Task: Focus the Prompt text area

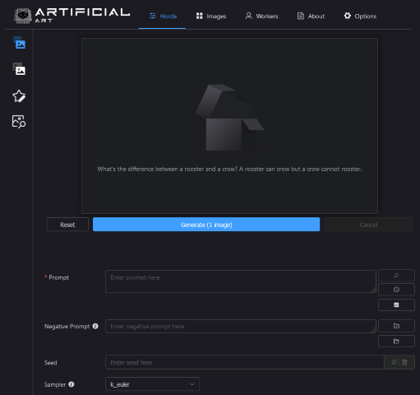Action: (241, 281)
